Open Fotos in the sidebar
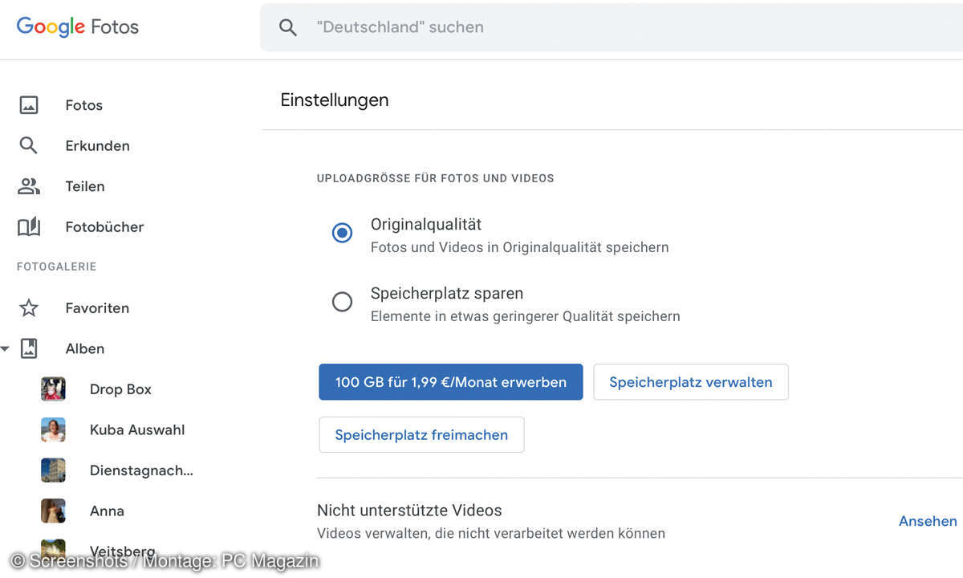Screen dimensions: 963x578 click(x=84, y=105)
